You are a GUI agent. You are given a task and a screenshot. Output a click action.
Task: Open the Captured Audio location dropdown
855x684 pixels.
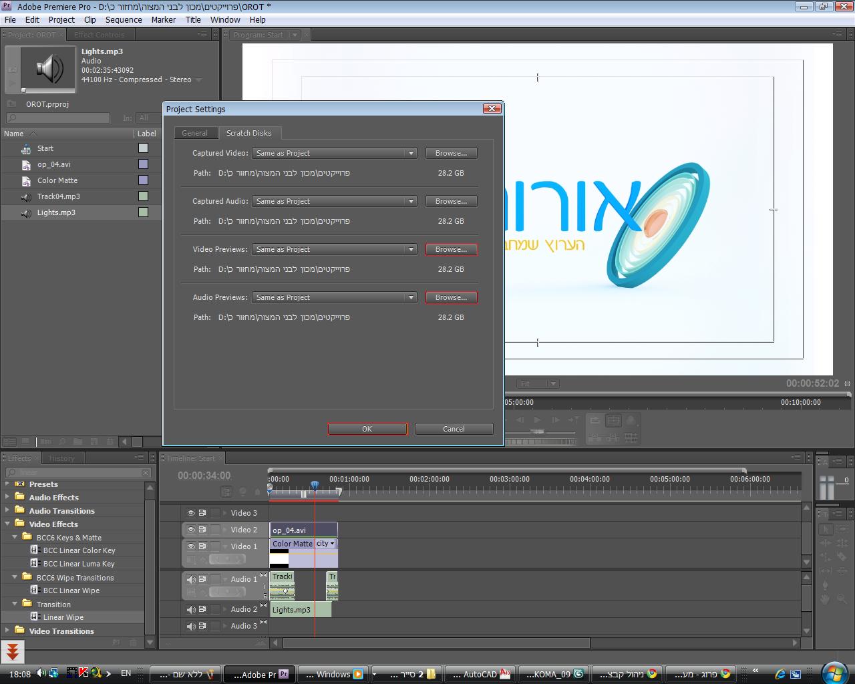pos(335,201)
